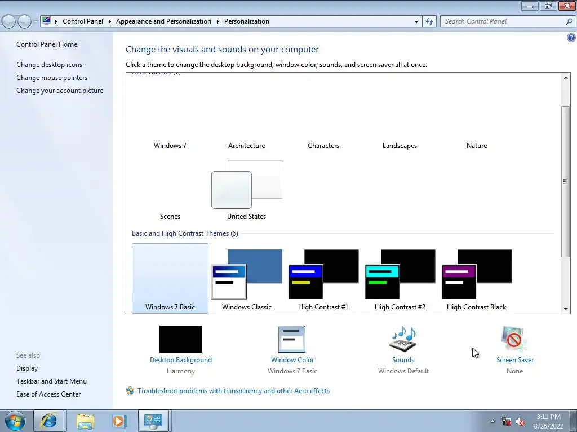Go to Control Panel Home

tap(47, 44)
